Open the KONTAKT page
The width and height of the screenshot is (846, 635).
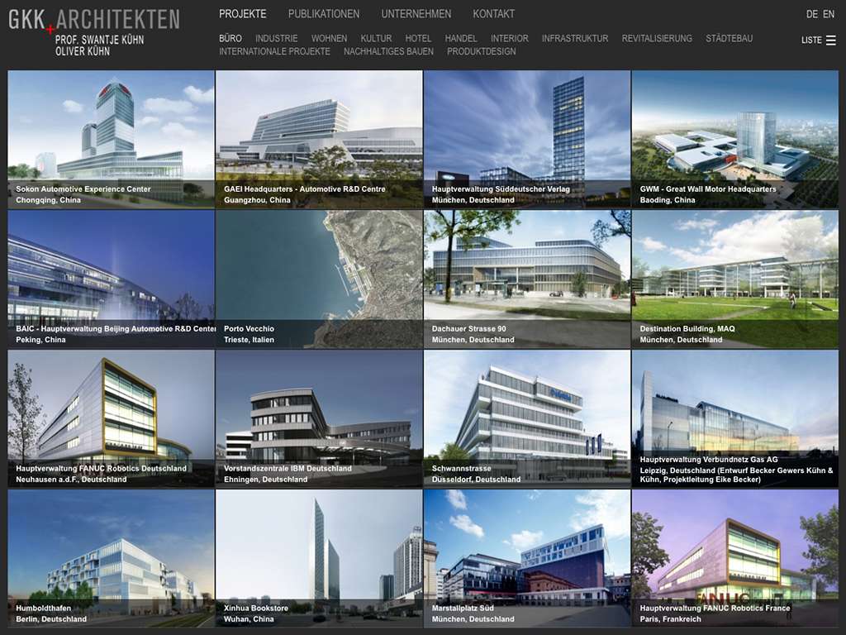point(494,14)
